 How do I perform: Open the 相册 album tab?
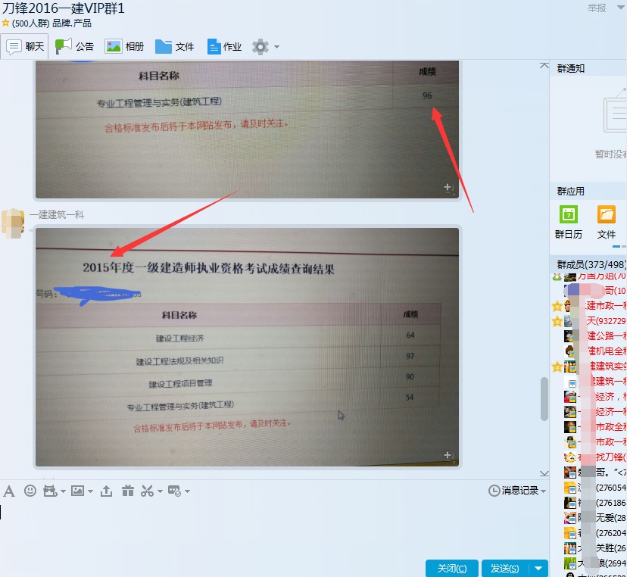pos(124,47)
